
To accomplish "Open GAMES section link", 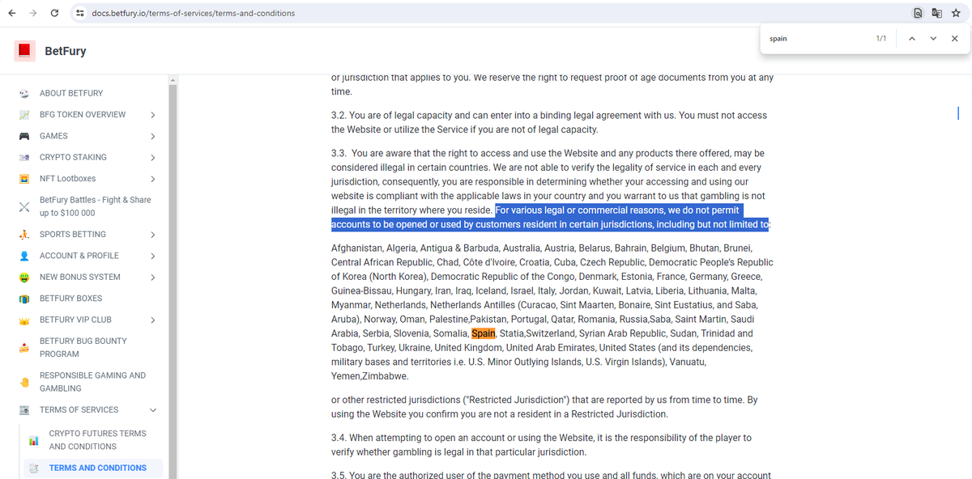I will pos(53,136).
